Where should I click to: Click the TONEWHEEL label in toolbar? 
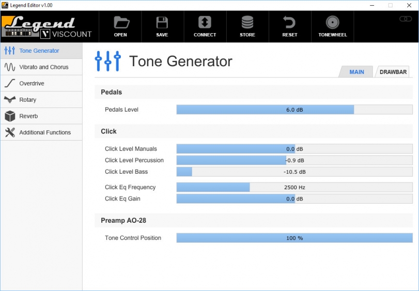[x=332, y=35]
